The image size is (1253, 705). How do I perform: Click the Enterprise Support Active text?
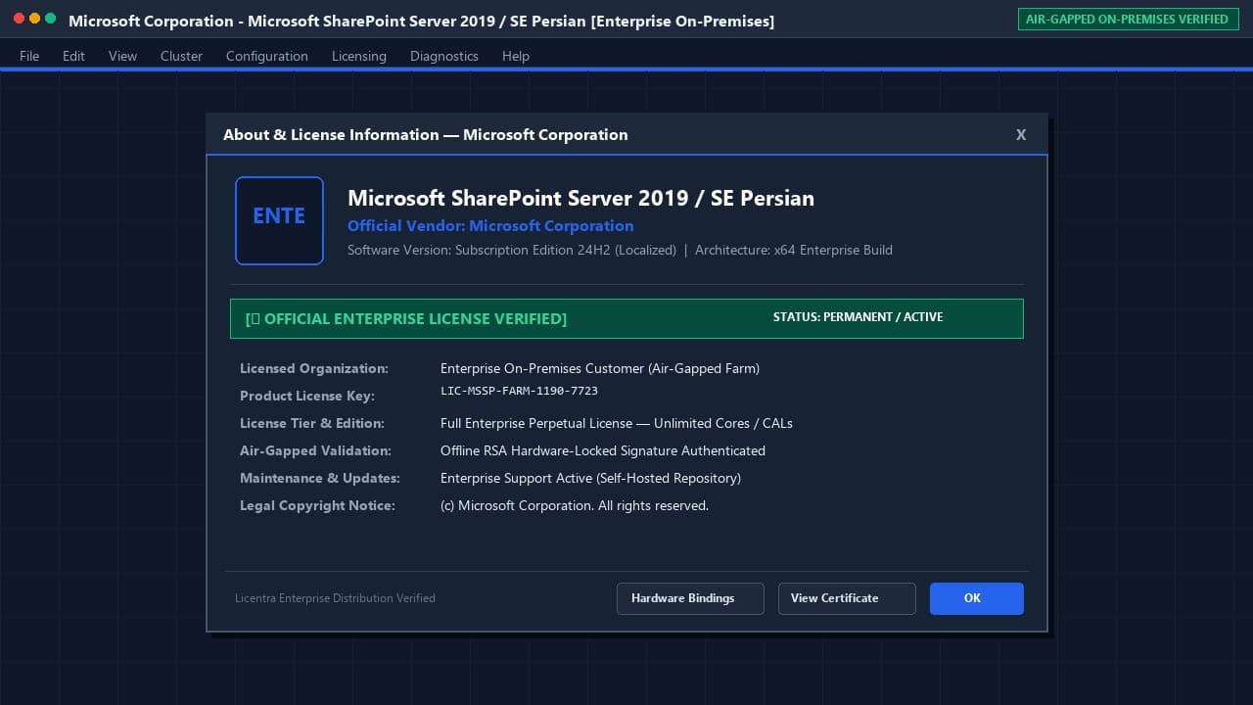click(590, 478)
